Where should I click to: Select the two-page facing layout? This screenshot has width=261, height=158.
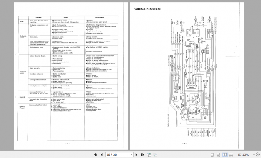tap(224, 155)
